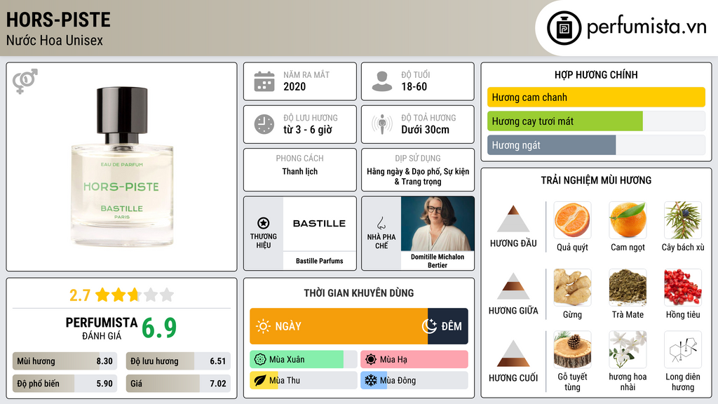
Task: Click the person icon beside Độ tuổi
Action: pyautogui.click(x=382, y=81)
